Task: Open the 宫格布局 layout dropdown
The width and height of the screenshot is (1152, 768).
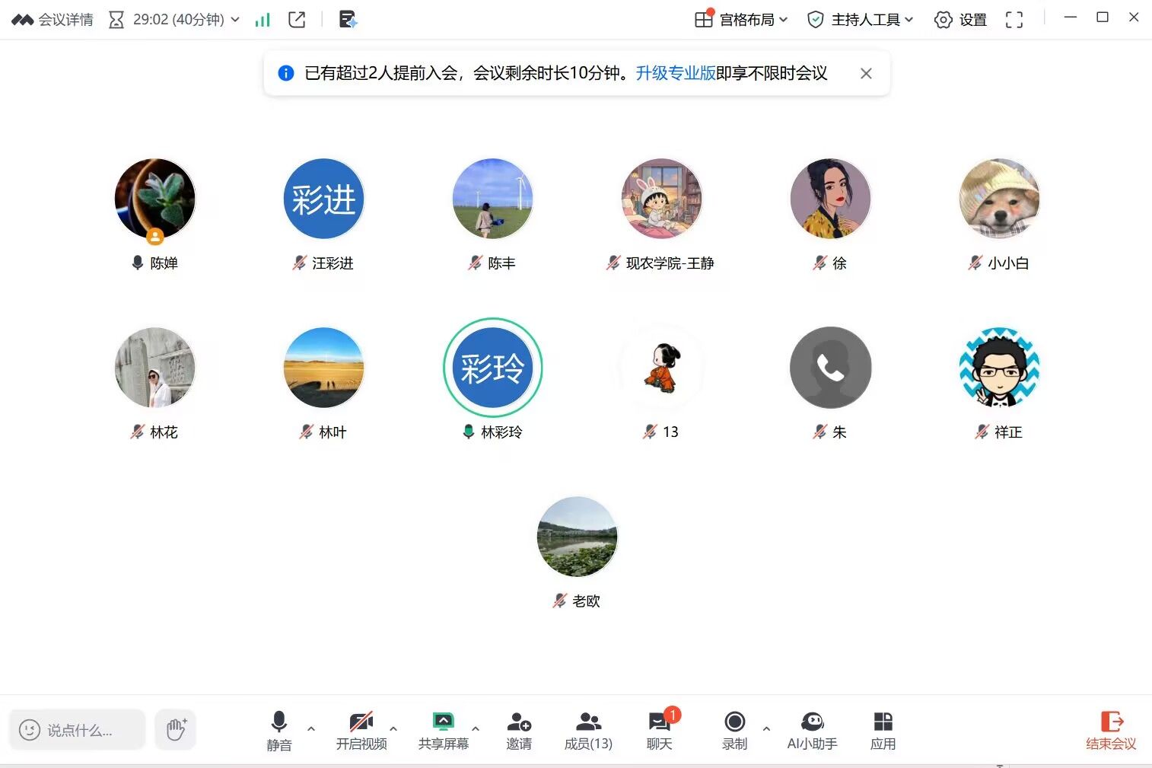Action: point(742,20)
